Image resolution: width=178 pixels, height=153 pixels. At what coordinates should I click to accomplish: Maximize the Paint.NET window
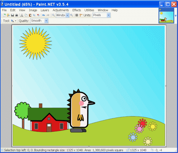pos(168,4)
